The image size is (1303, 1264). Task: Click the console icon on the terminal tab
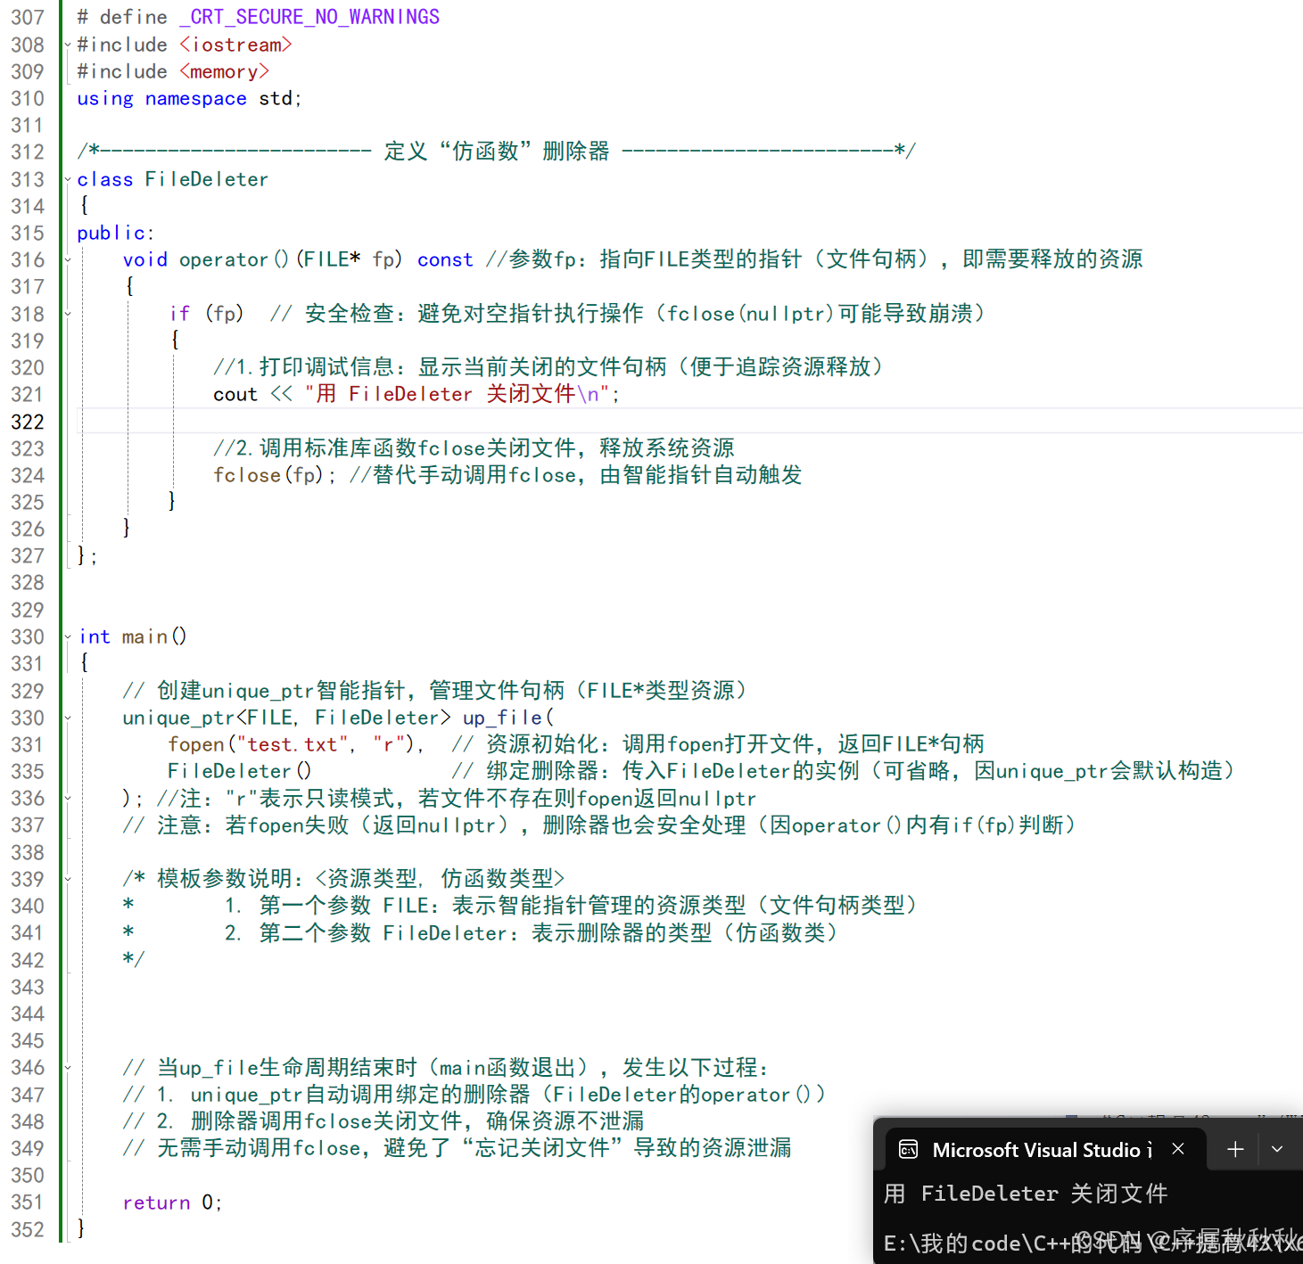(x=907, y=1149)
